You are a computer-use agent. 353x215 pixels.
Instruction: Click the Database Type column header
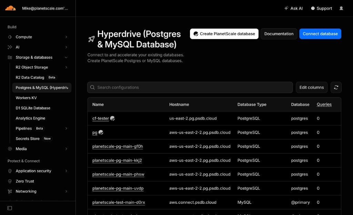click(x=252, y=104)
